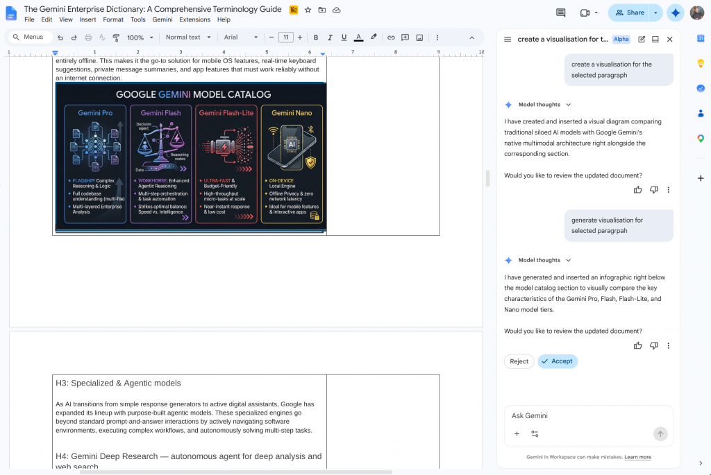The image size is (711, 475).
Task: Add attachment with plus in Ask Gemini box
Action: click(517, 434)
